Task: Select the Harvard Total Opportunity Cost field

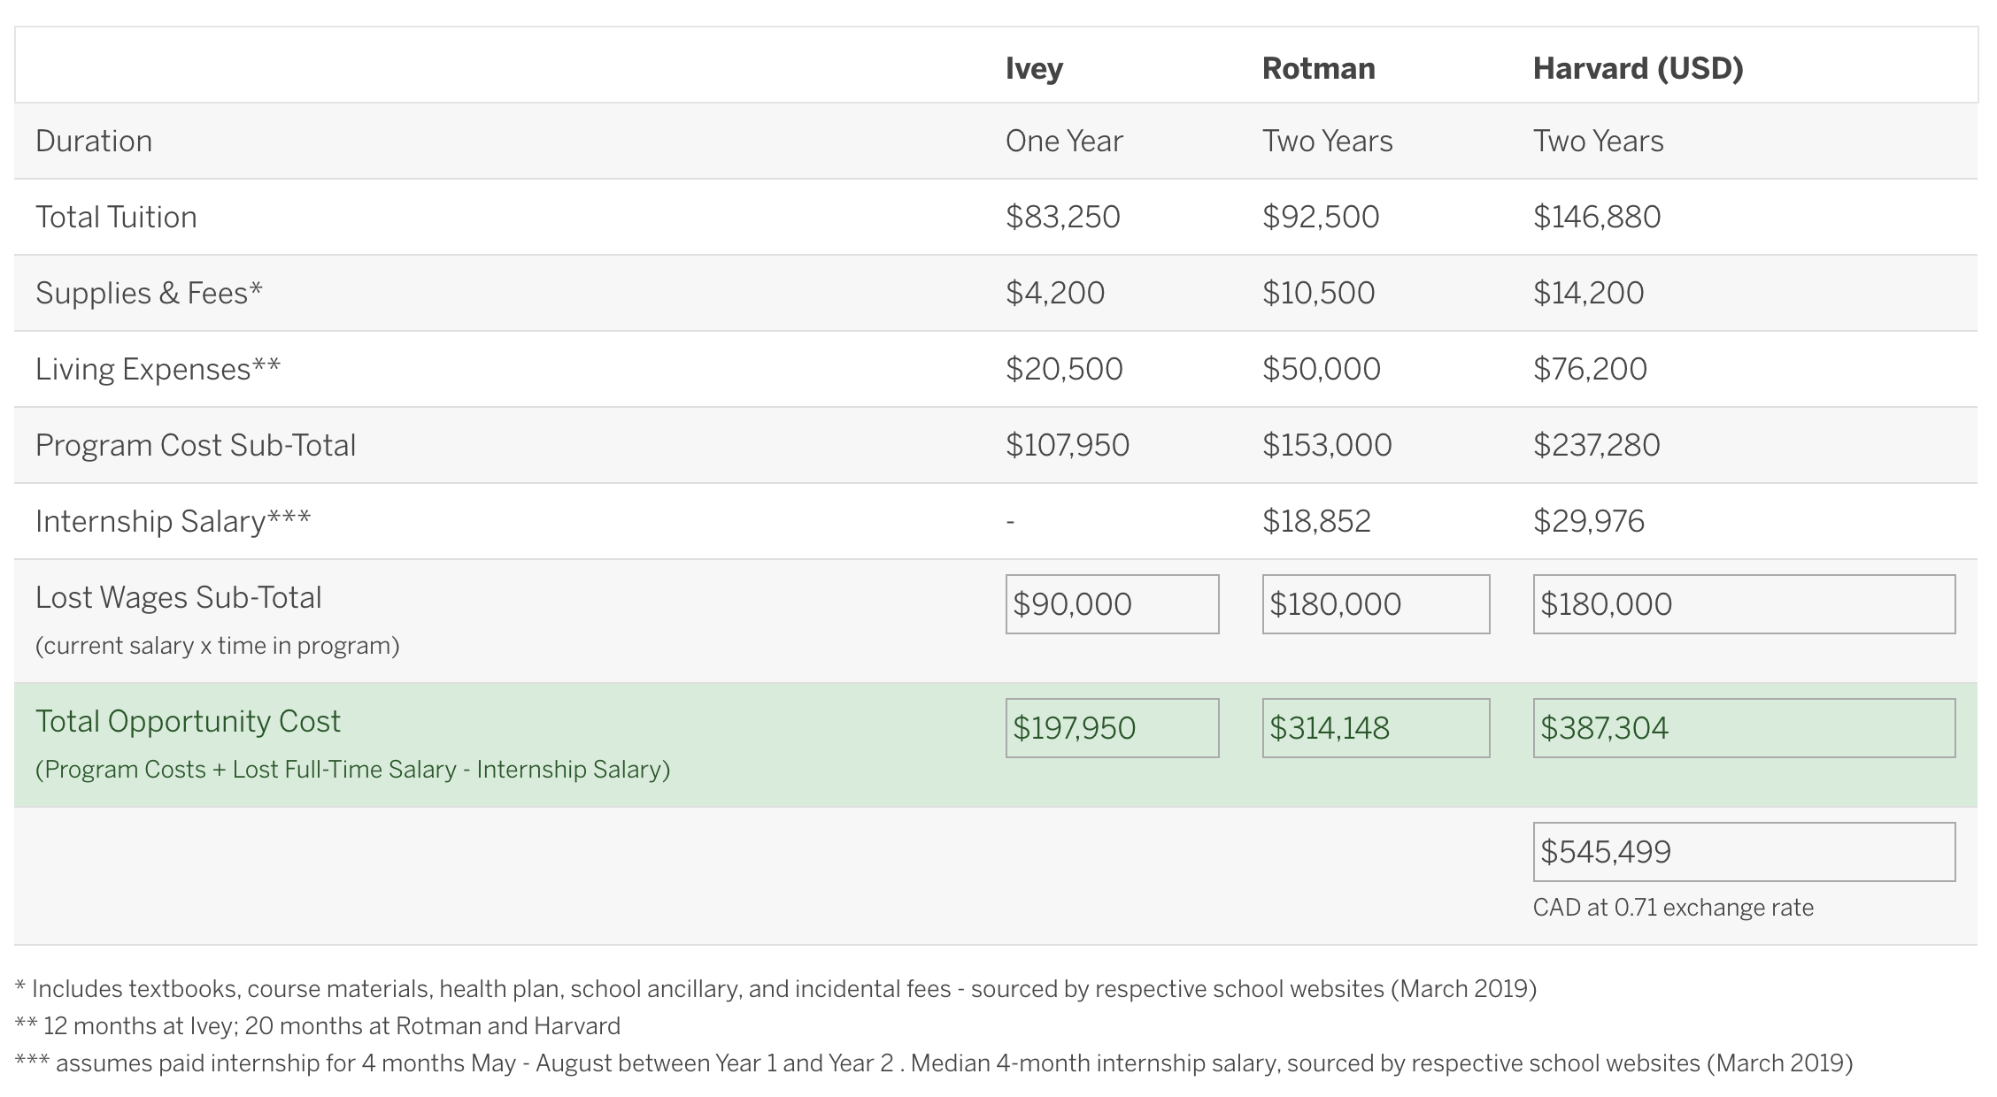Action: (x=1744, y=728)
